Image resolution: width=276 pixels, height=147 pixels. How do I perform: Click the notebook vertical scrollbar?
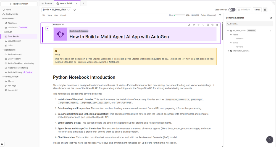point(222,31)
